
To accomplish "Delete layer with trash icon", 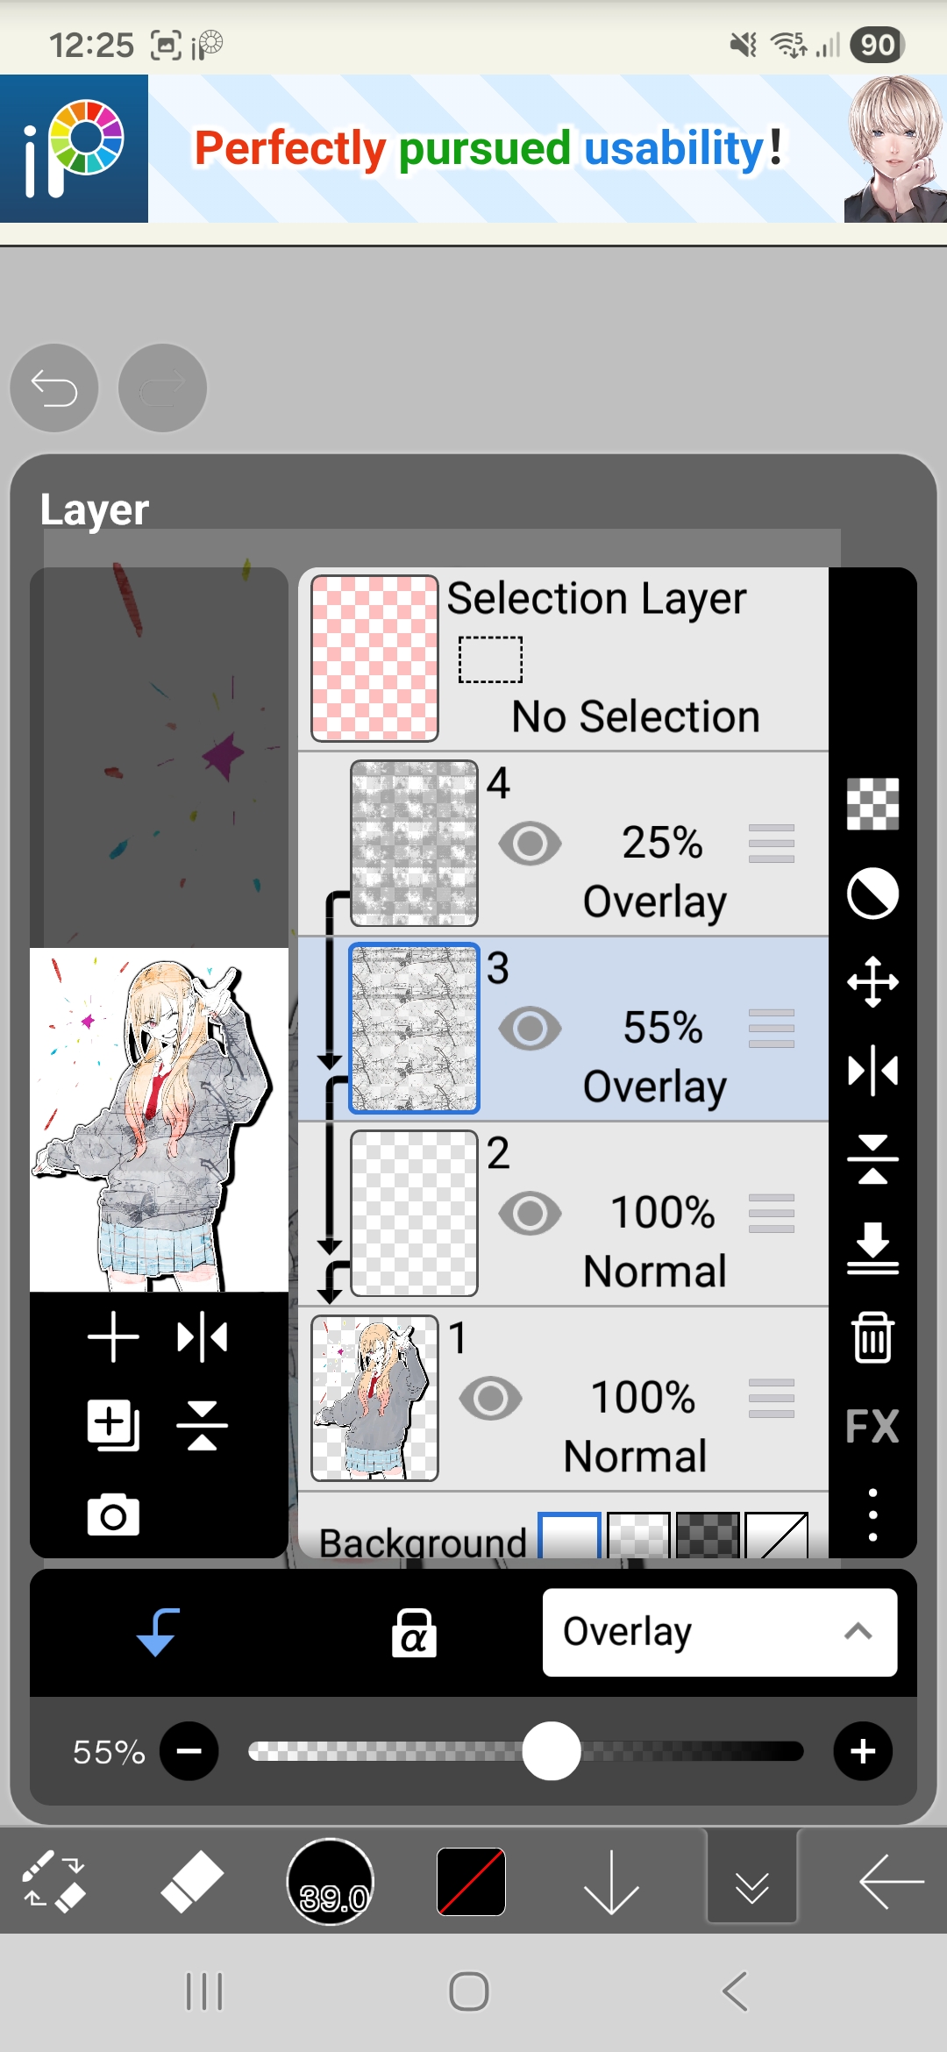I will pos(872,1336).
